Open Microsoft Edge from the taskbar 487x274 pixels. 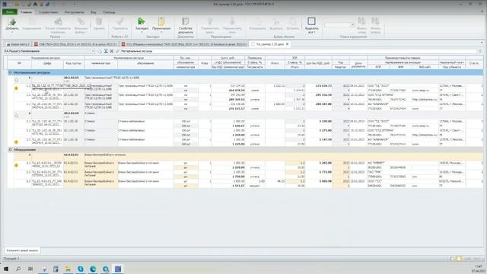pyautogui.click(x=93, y=269)
